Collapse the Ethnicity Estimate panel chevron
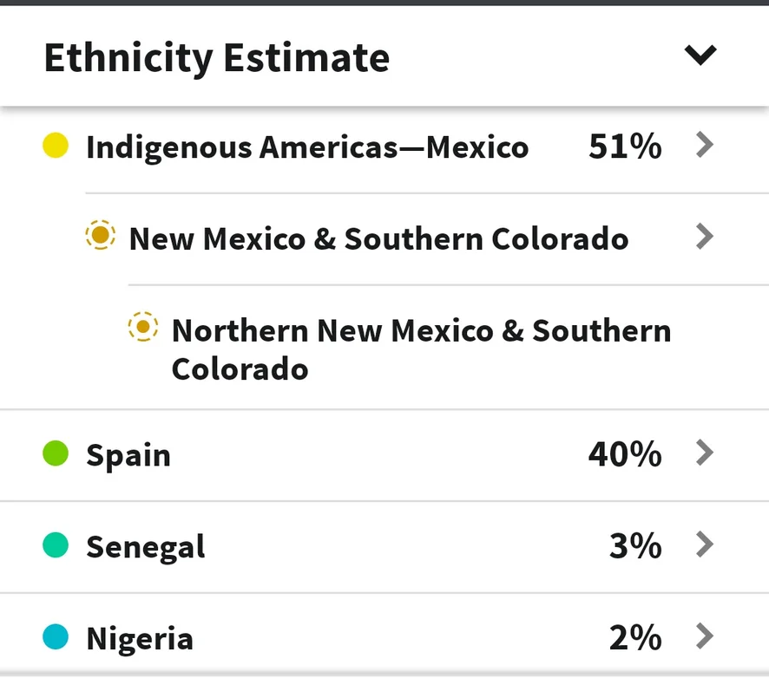 pos(700,55)
